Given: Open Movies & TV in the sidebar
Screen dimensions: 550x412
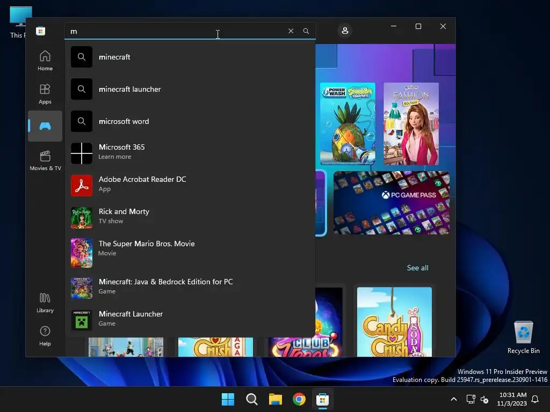Looking at the screenshot, I should click(x=45, y=160).
